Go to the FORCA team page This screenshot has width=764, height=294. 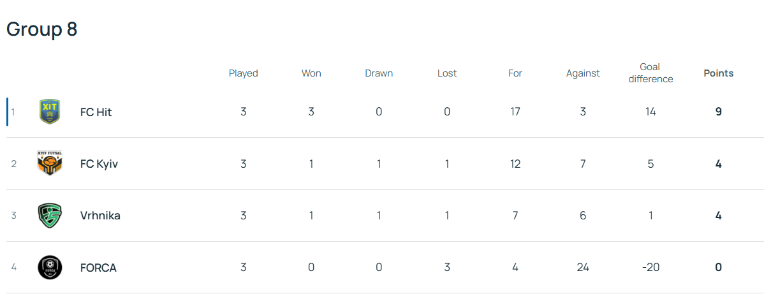point(98,268)
